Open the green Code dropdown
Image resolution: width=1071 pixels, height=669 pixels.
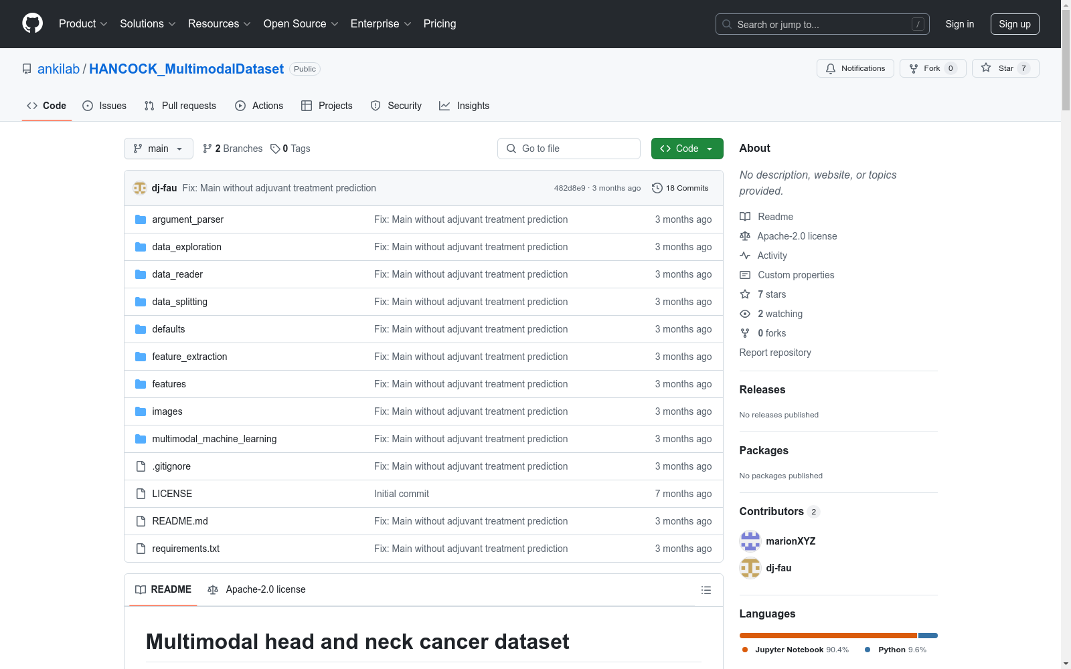click(x=687, y=149)
